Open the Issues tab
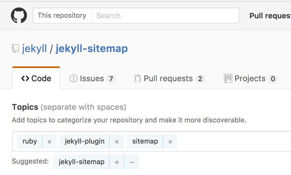This screenshot has width=291, height=175. tap(92, 79)
